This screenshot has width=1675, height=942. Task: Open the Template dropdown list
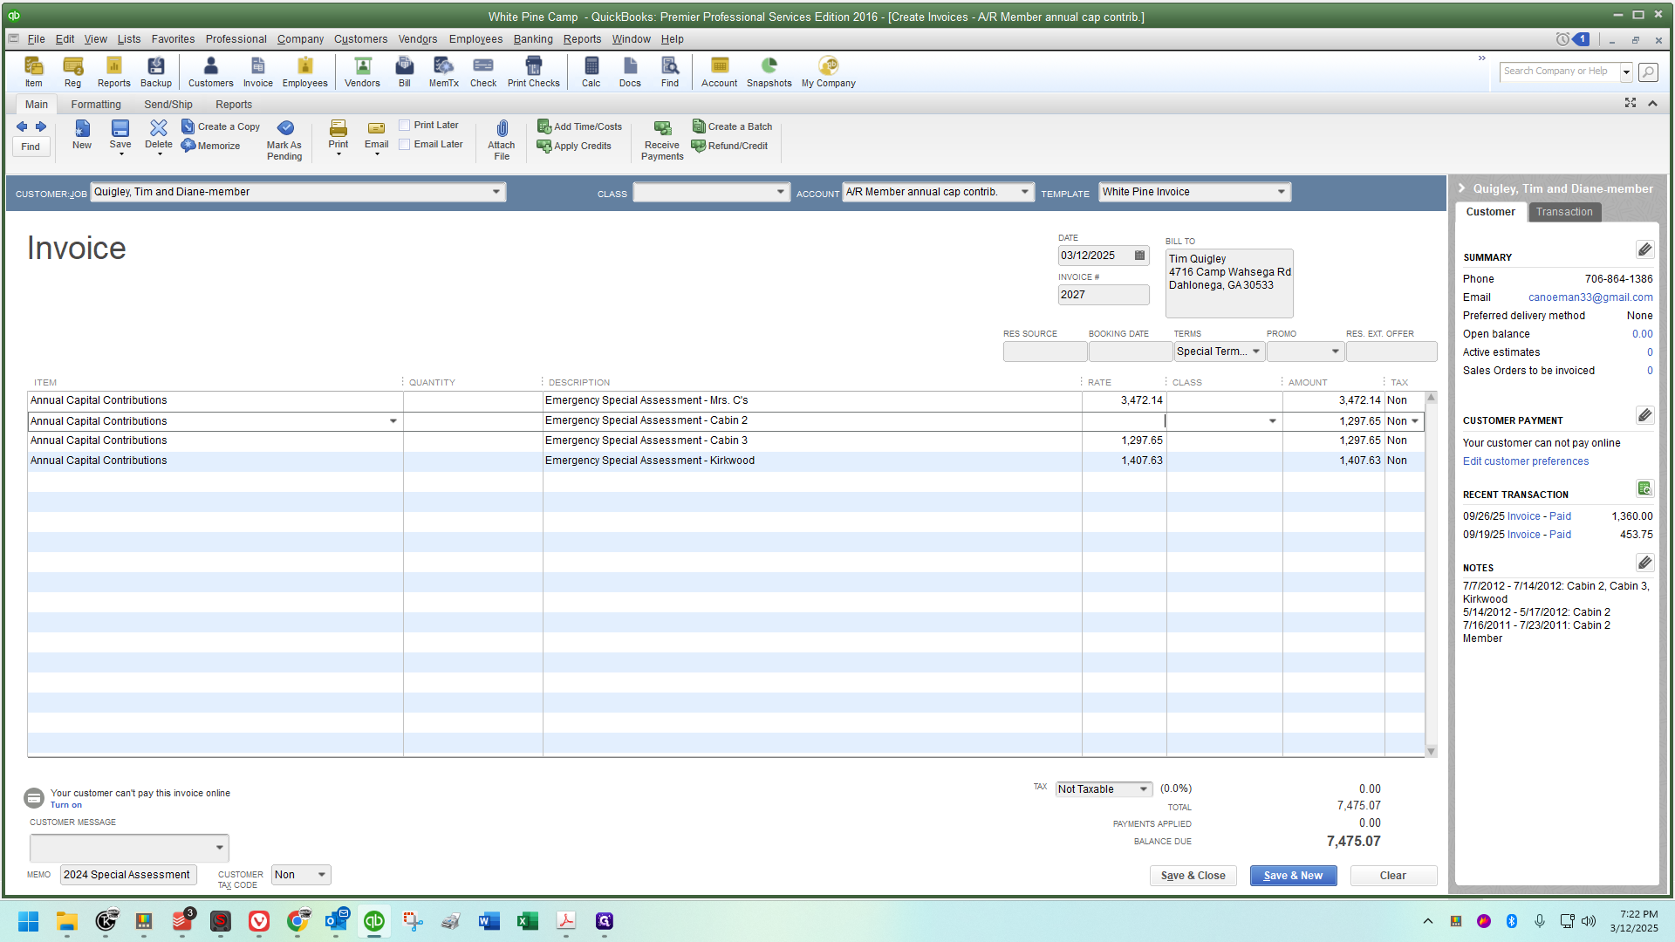(x=1281, y=192)
